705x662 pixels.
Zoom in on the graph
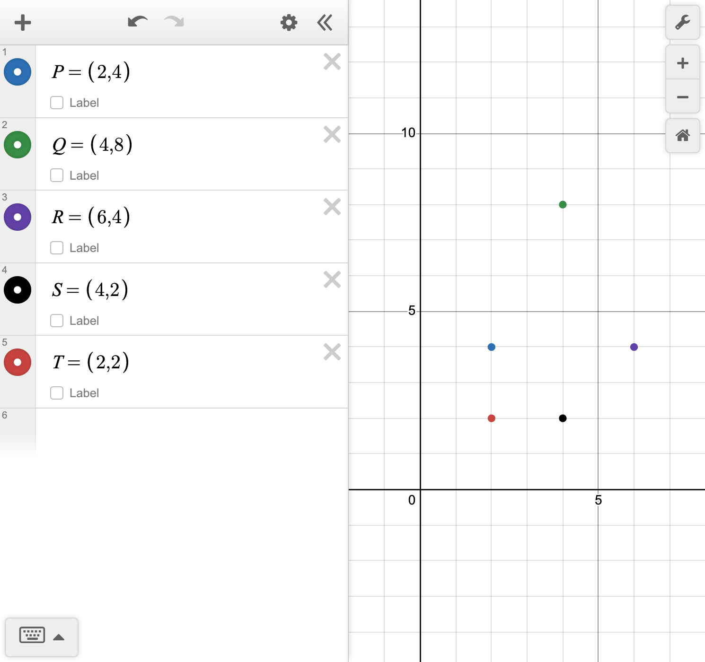[682, 63]
